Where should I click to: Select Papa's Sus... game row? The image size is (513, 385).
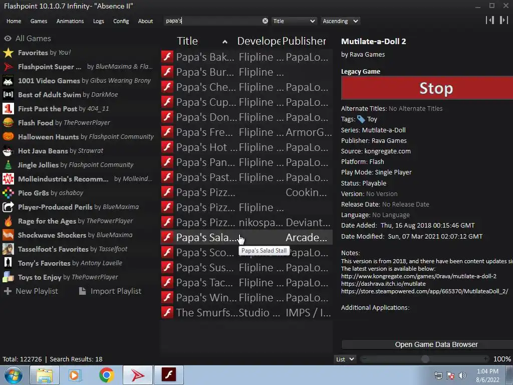(246, 268)
